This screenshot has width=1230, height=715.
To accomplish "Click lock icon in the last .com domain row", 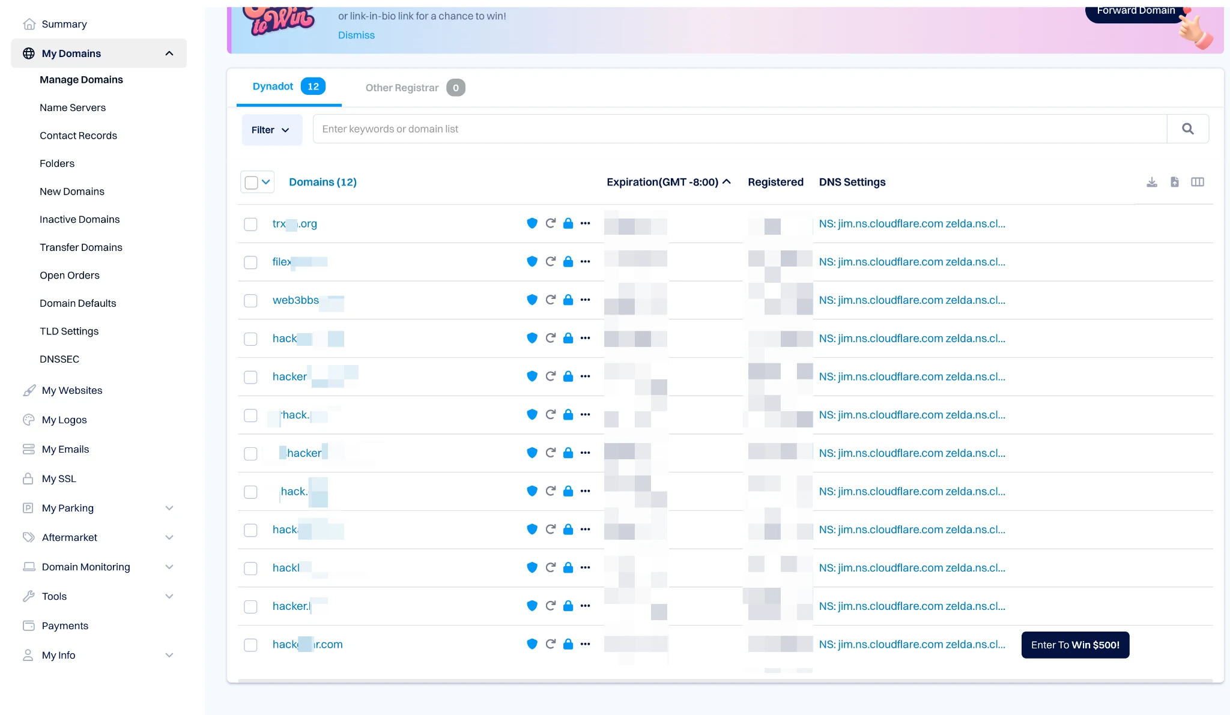I will (568, 644).
